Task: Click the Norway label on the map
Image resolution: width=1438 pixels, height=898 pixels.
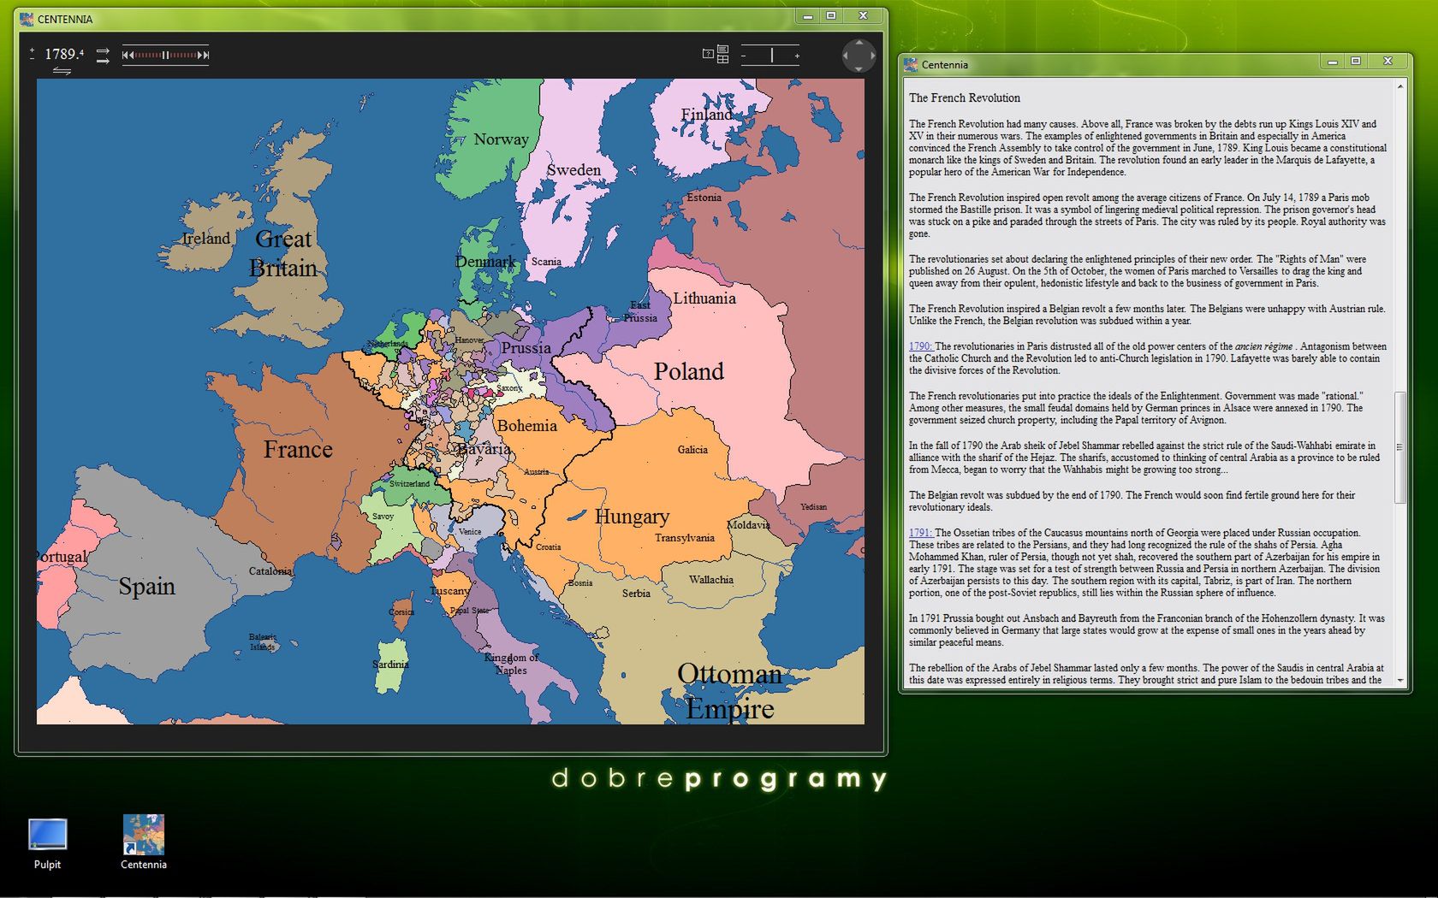Action: (x=502, y=139)
